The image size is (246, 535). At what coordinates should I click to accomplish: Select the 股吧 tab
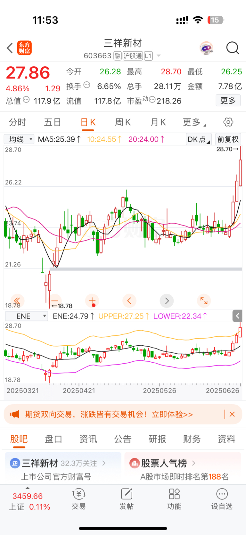[x=19, y=439]
